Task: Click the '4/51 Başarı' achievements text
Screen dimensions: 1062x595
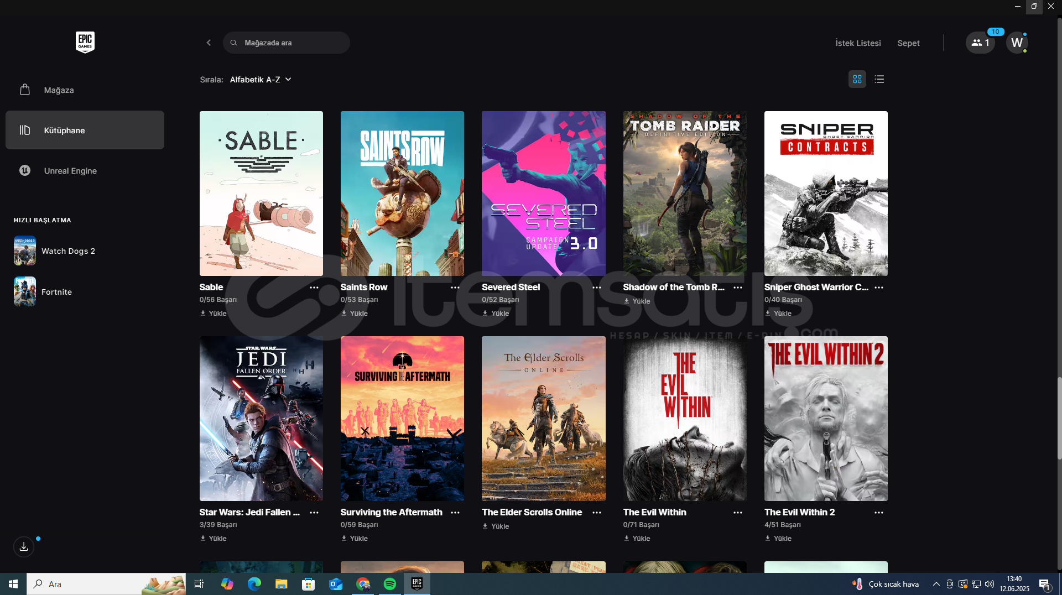Action: tap(783, 525)
